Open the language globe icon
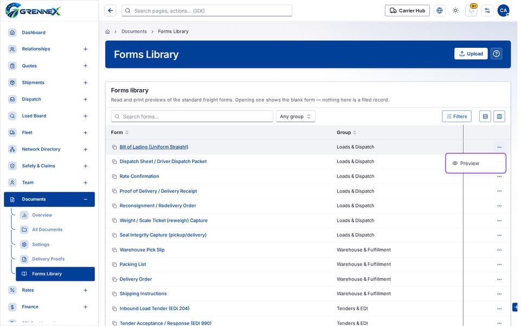This screenshot has width=521, height=326. [439, 11]
